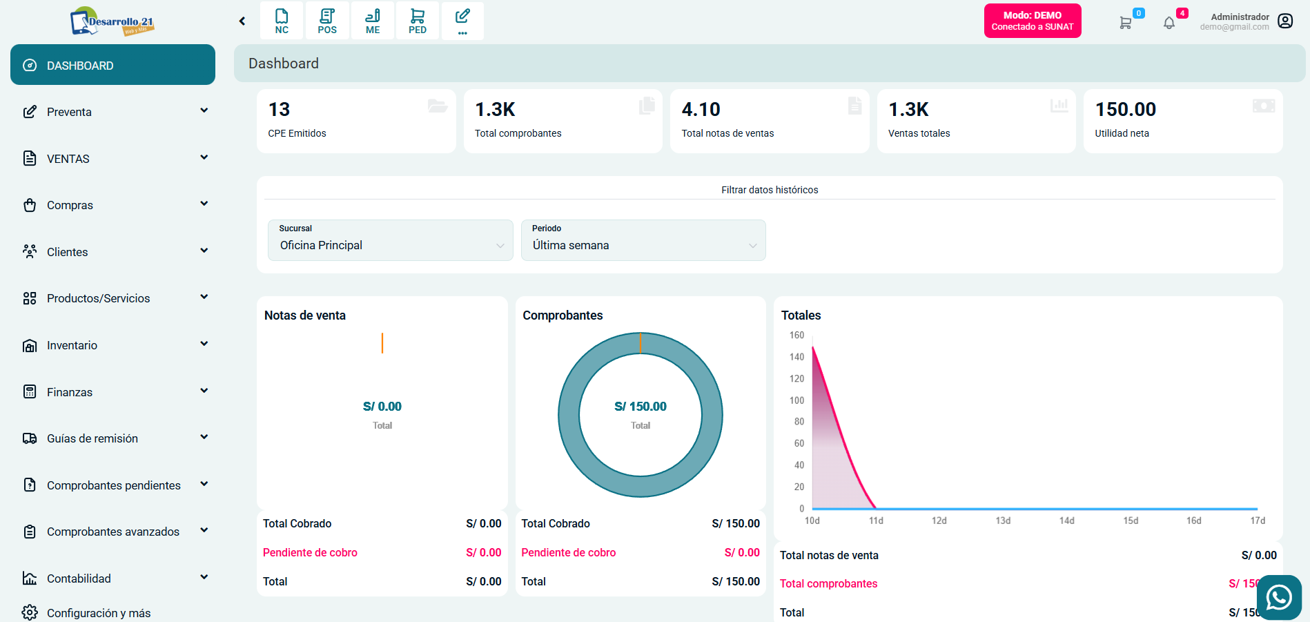Open the NC quick-access icon

(x=282, y=21)
